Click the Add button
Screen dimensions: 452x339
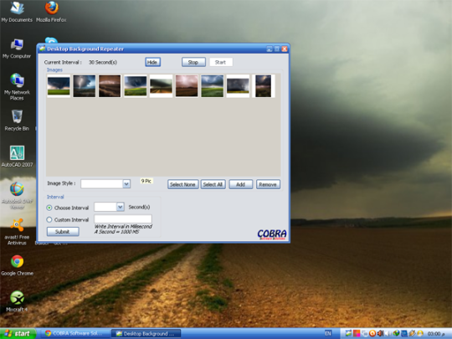point(241,184)
